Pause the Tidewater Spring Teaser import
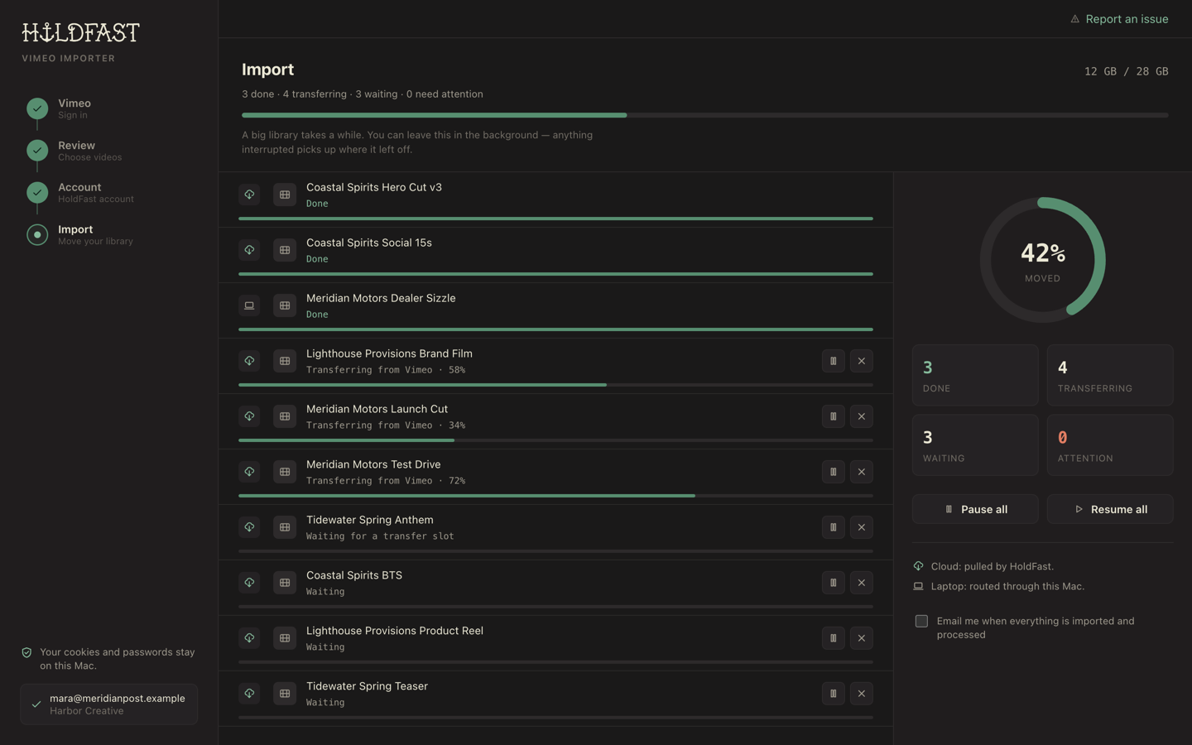The image size is (1192, 745). pos(834,694)
